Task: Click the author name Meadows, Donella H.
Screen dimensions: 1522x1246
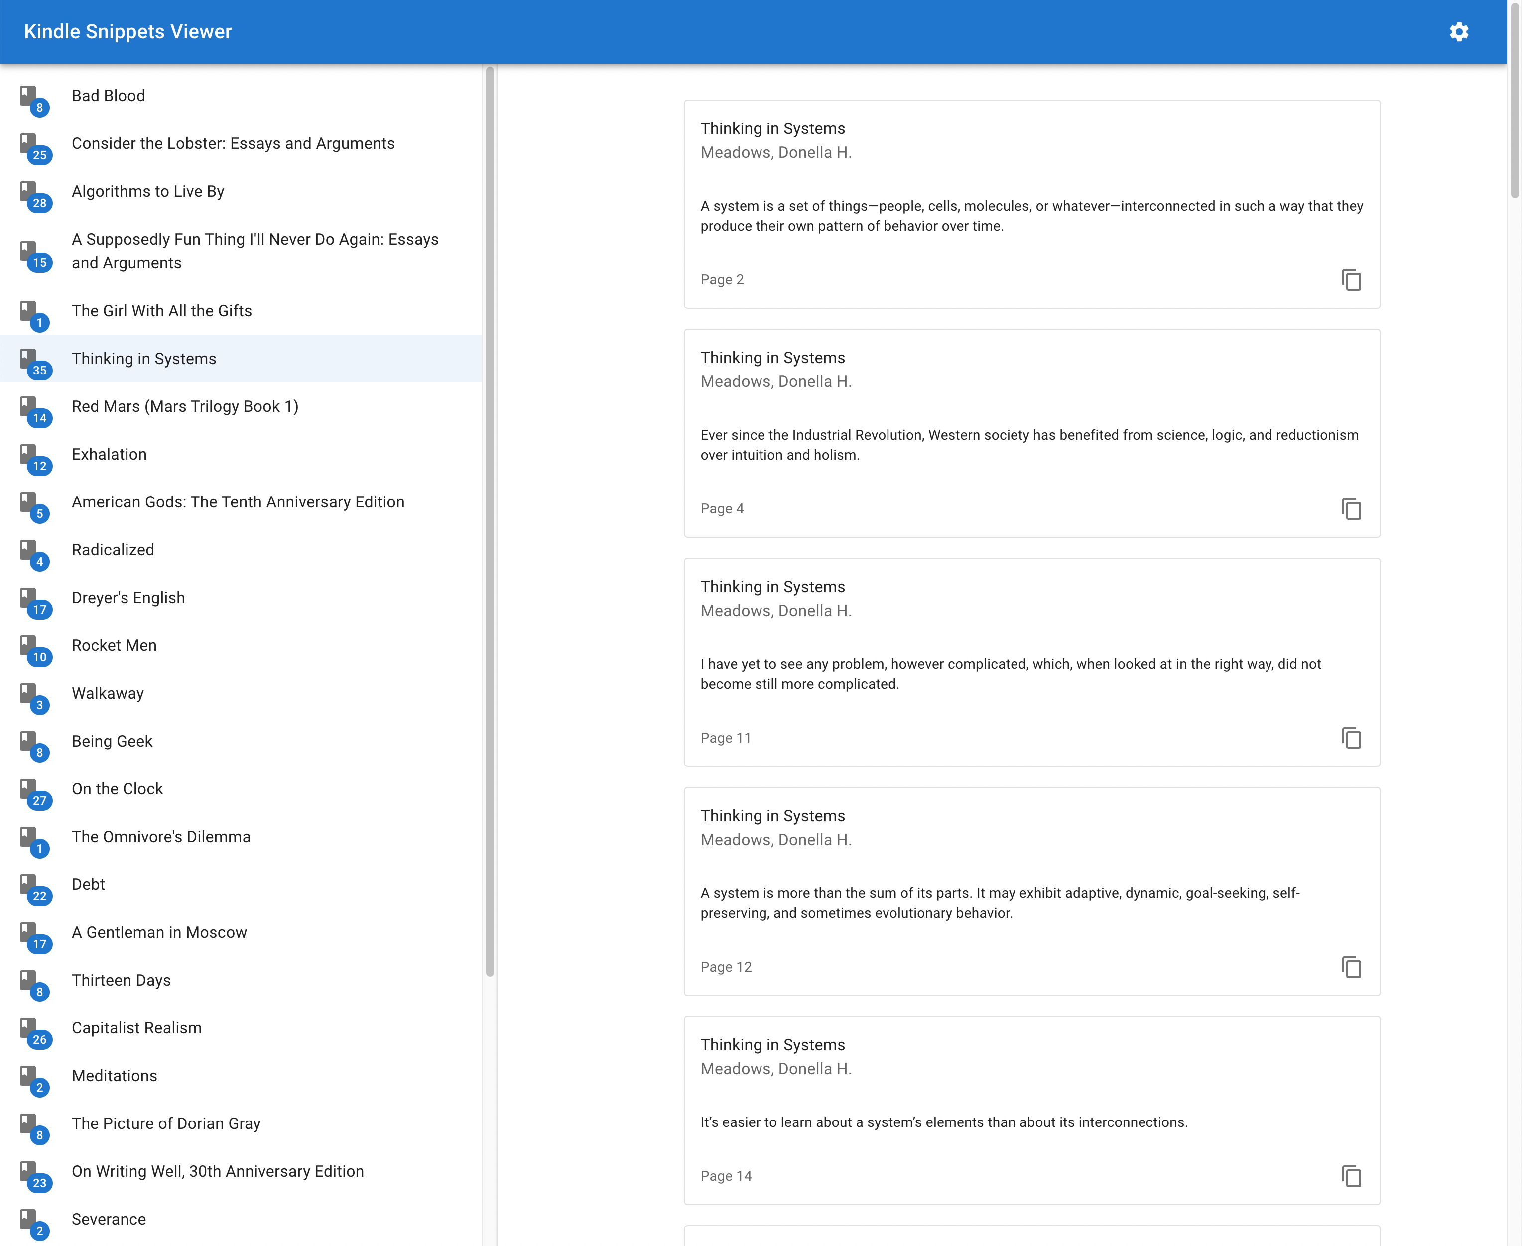Action: [776, 151]
